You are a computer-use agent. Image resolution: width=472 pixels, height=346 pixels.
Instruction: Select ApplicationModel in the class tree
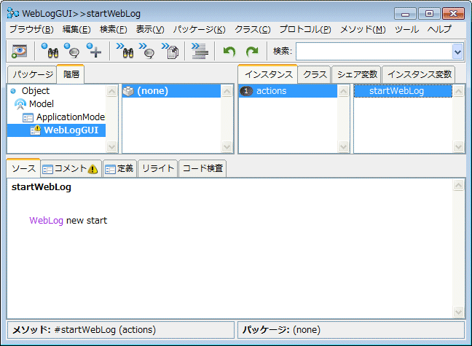(71, 117)
